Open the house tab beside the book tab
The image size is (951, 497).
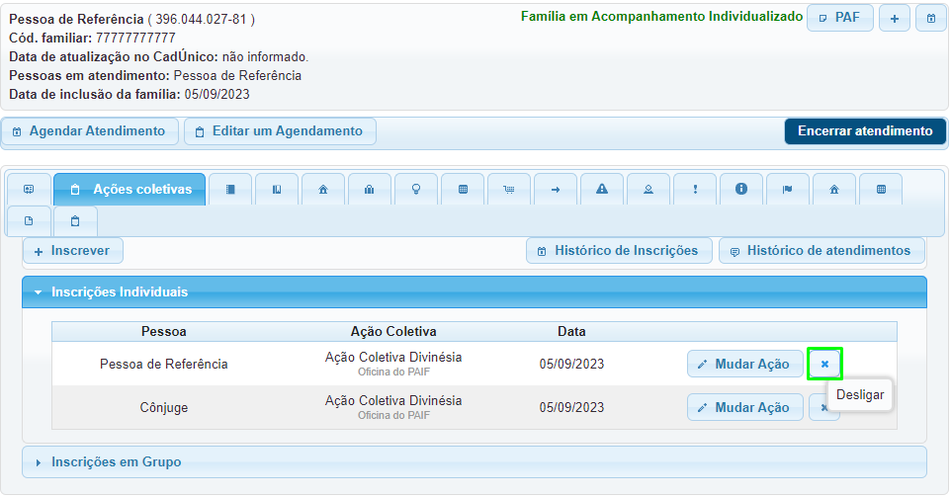pyautogui.click(x=323, y=190)
